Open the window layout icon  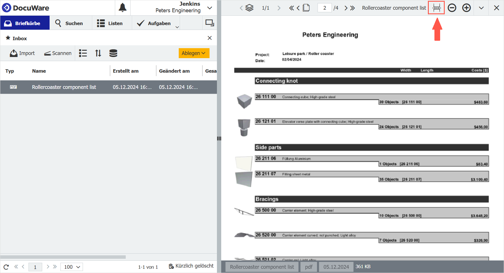(210, 23)
